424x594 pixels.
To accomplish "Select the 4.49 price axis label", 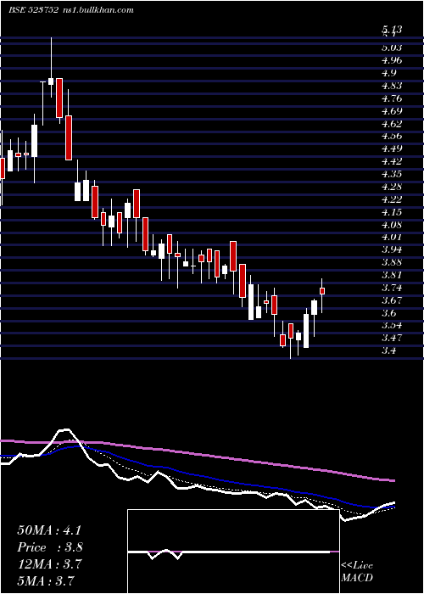I will click(392, 148).
